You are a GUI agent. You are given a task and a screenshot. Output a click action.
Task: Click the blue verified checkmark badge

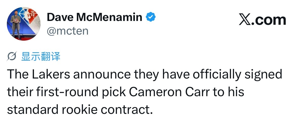(x=151, y=17)
